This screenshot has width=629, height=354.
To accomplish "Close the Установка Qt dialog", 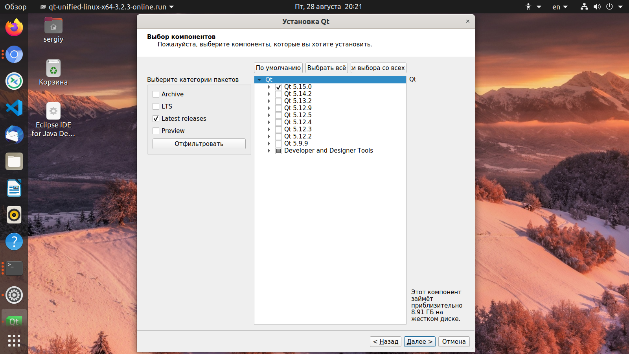I will (468, 21).
